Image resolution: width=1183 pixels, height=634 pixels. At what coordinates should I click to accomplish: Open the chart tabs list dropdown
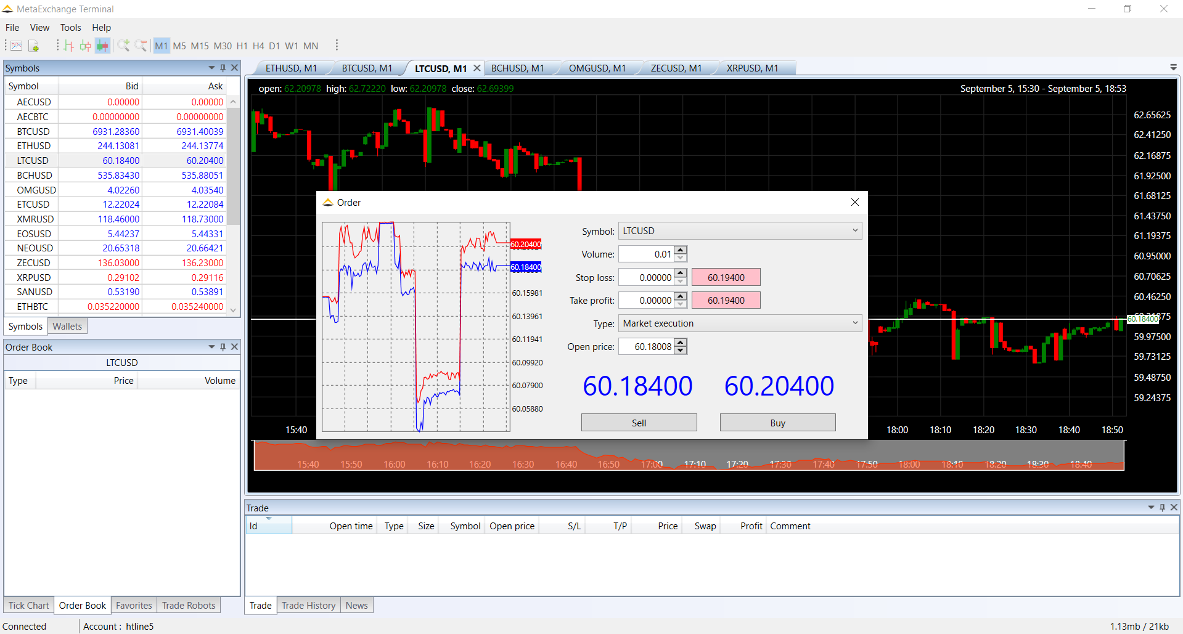[1173, 68]
